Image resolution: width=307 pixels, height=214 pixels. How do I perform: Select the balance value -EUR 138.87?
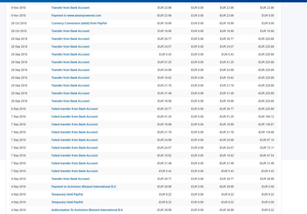266,124
